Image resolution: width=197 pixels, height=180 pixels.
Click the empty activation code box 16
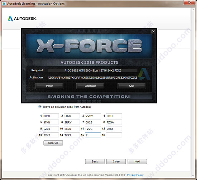pos(114,135)
